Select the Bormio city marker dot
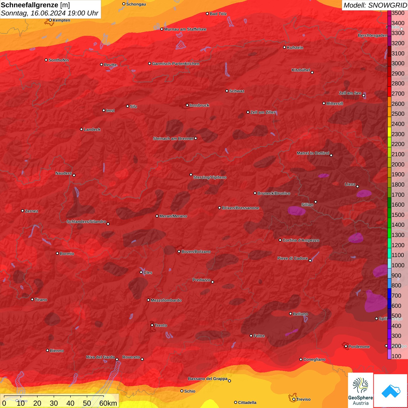The image size is (408, 408). [57, 253]
